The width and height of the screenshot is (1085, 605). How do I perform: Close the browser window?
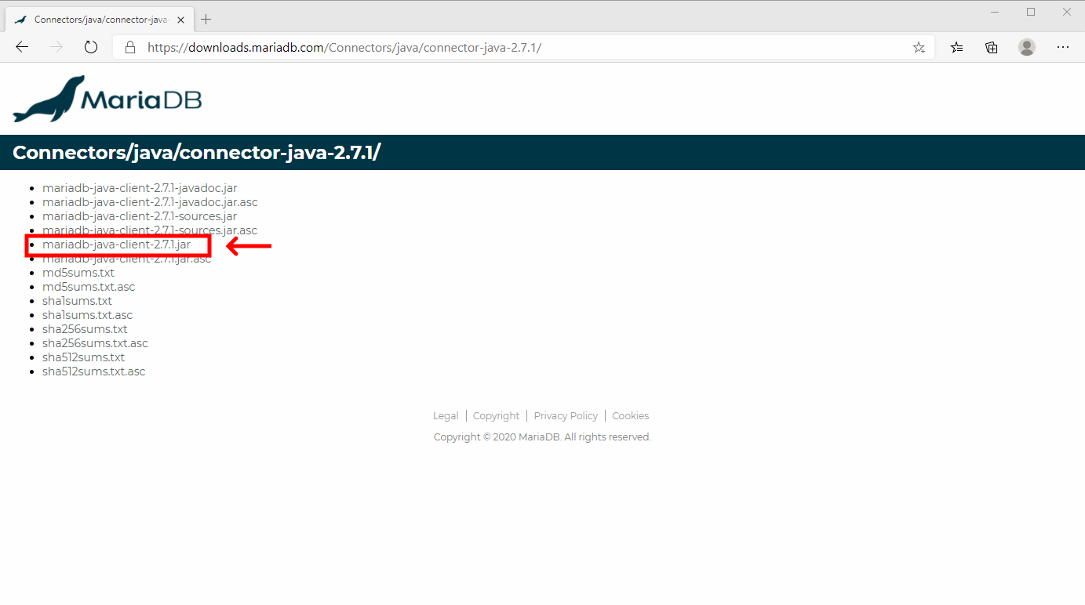coord(1067,12)
